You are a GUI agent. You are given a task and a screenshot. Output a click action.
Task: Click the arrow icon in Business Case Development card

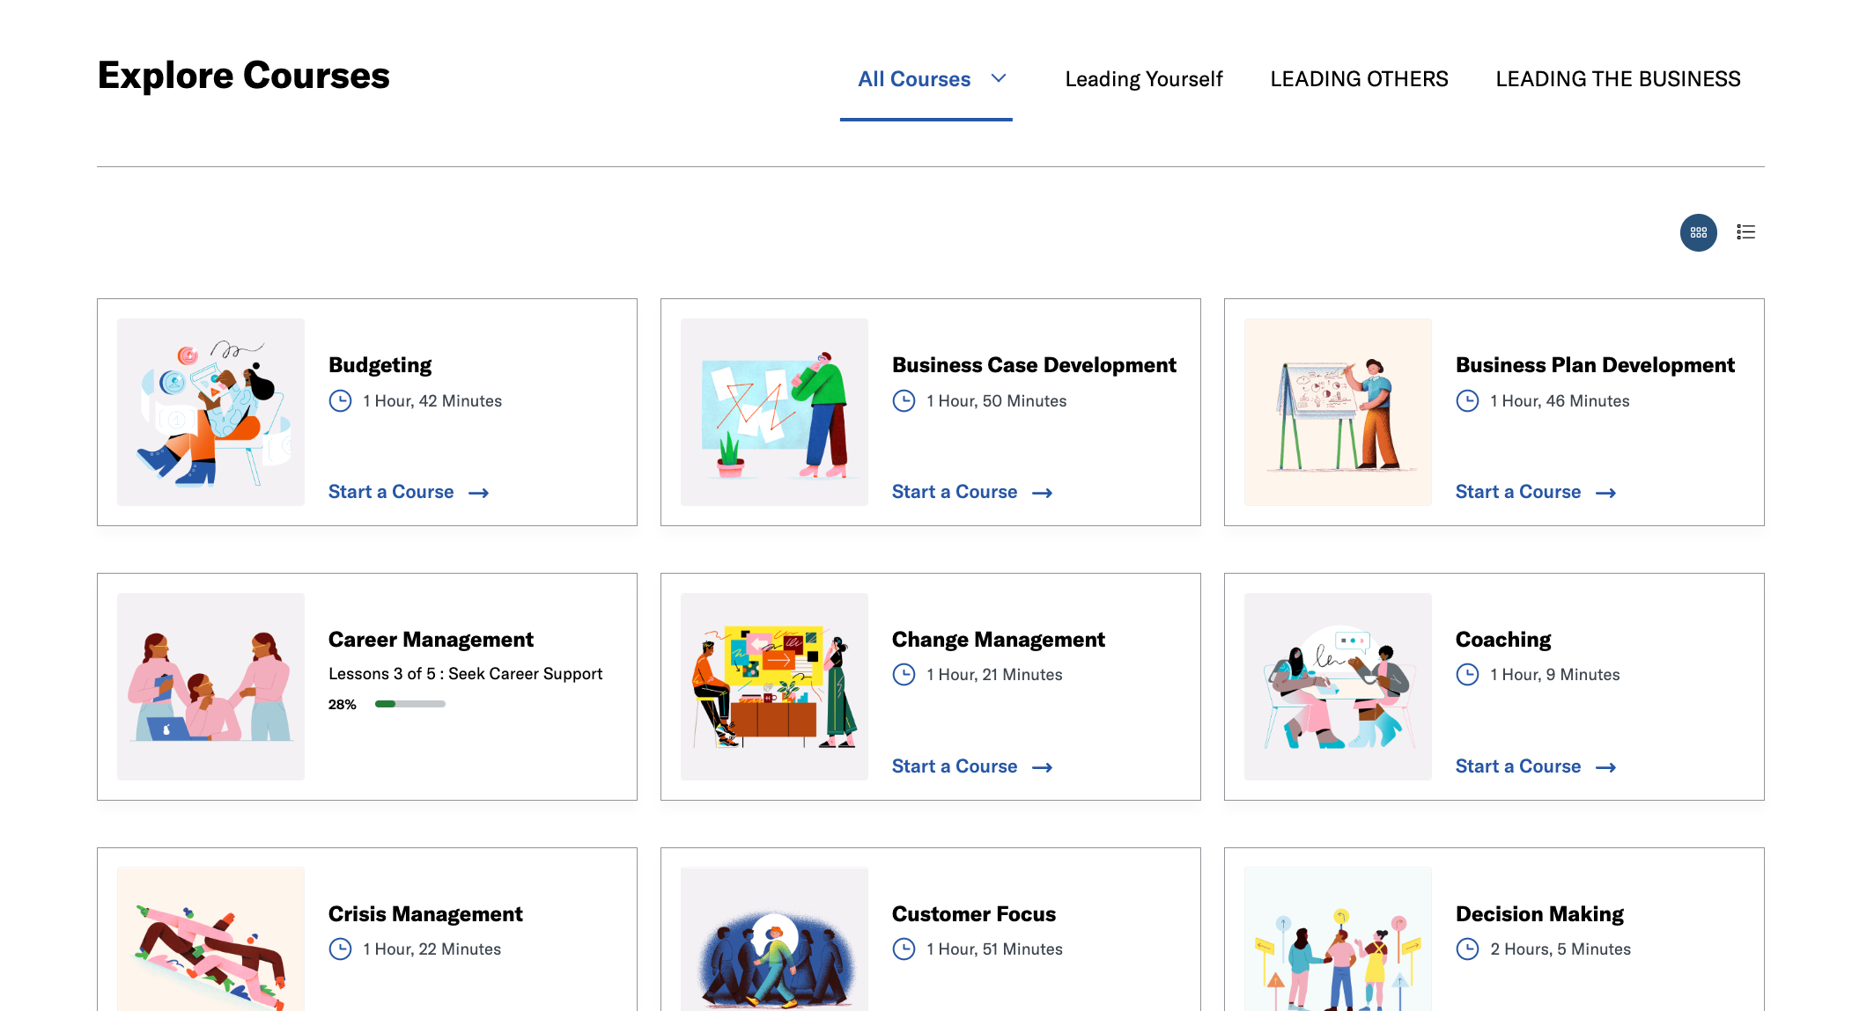[x=1042, y=493]
